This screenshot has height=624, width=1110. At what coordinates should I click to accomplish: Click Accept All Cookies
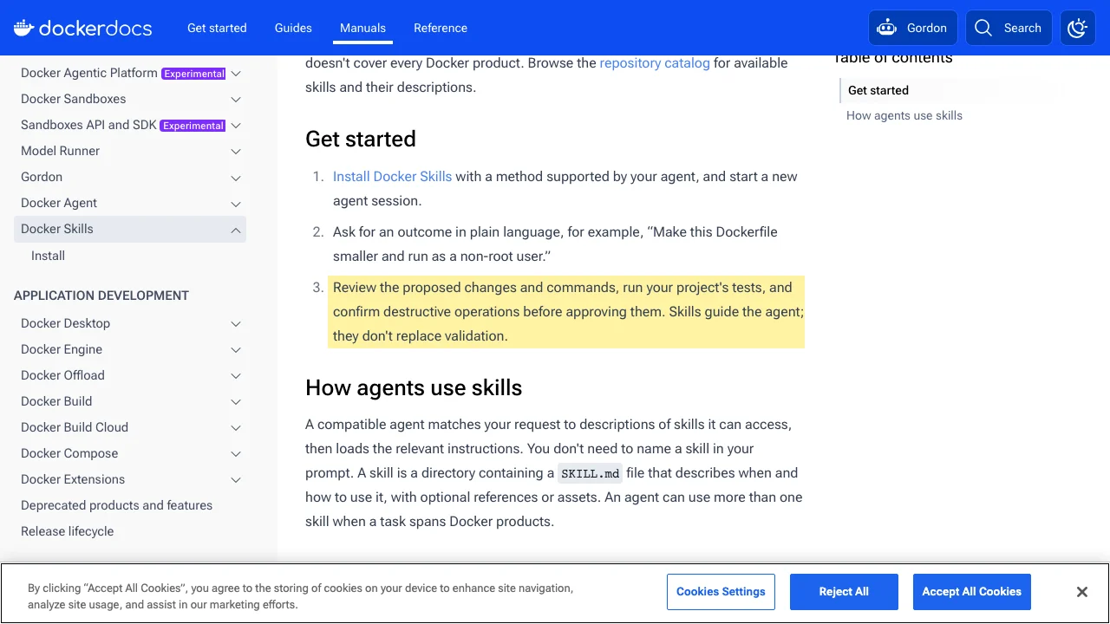(x=972, y=592)
